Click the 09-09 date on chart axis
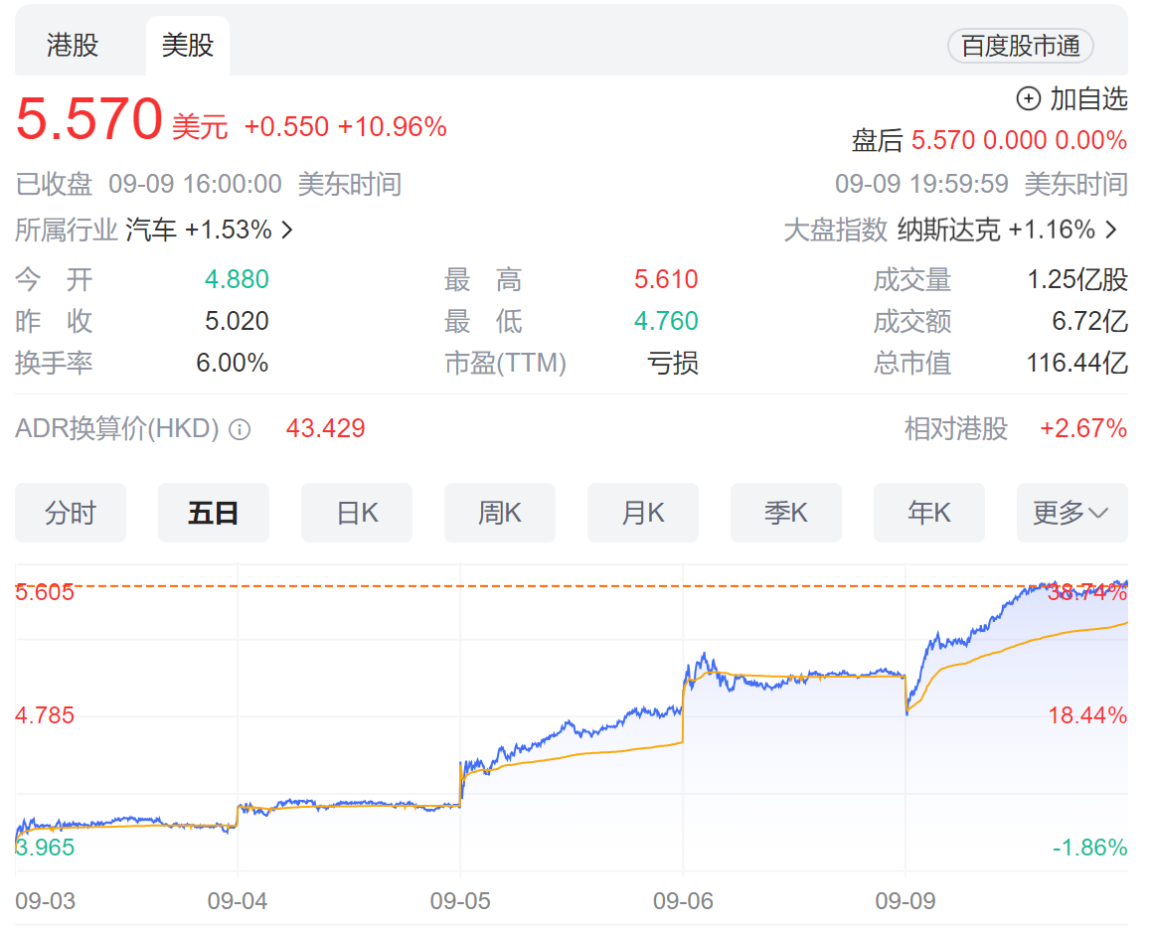Screen dimensions: 1153x930 click(906, 901)
